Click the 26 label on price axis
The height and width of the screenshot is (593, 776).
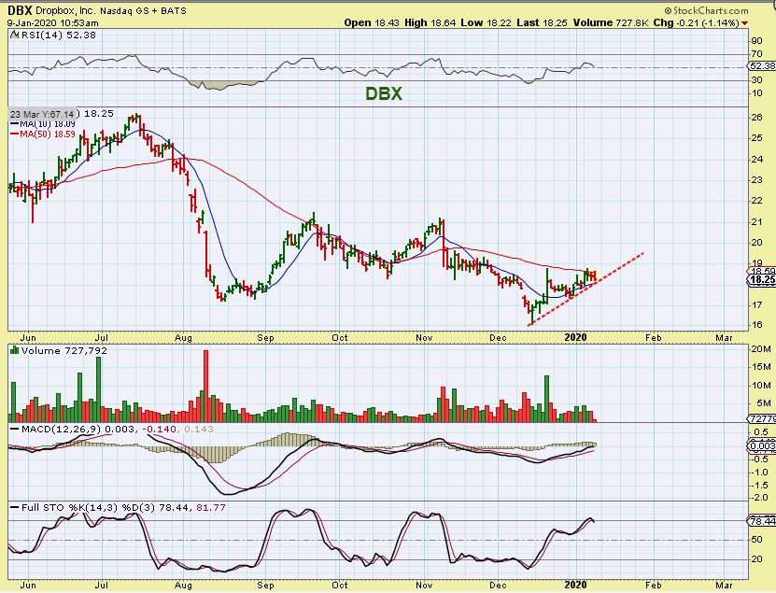pos(756,118)
